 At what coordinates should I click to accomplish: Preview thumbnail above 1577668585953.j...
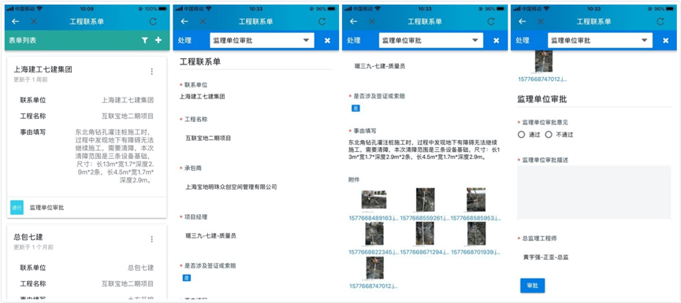pos(476,200)
